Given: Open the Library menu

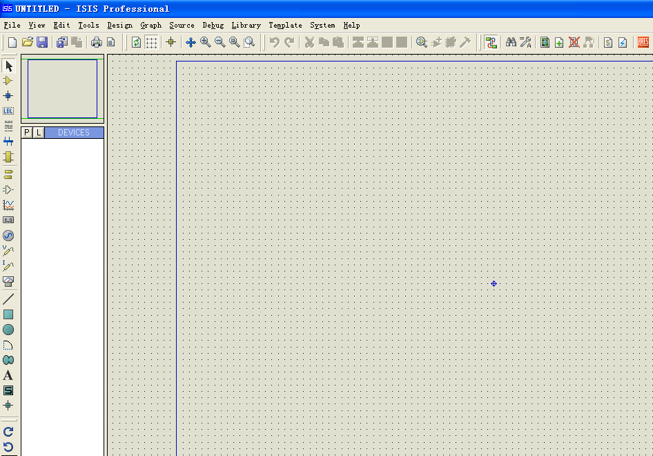Looking at the screenshot, I should click(x=246, y=25).
